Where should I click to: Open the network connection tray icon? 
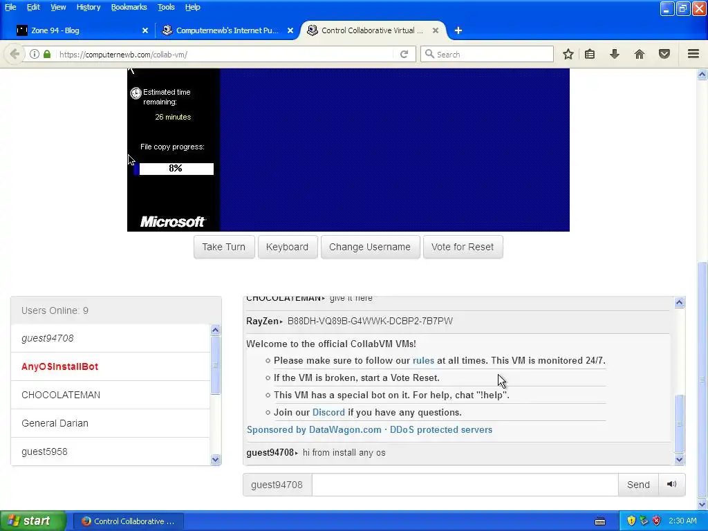click(644, 521)
